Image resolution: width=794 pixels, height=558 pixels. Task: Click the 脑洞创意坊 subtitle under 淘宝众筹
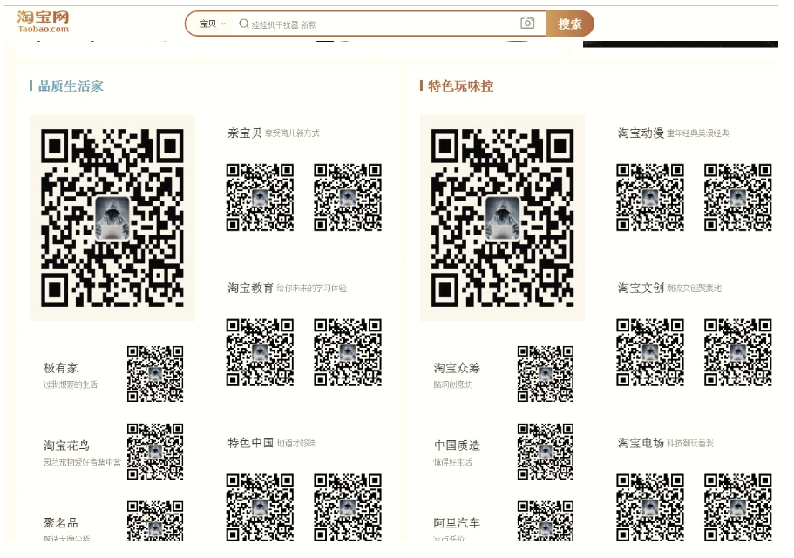[453, 384]
